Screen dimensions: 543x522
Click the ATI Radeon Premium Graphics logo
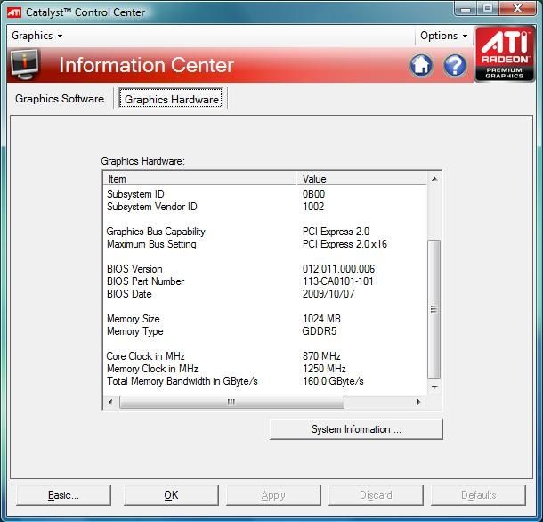[x=505, y=53]
